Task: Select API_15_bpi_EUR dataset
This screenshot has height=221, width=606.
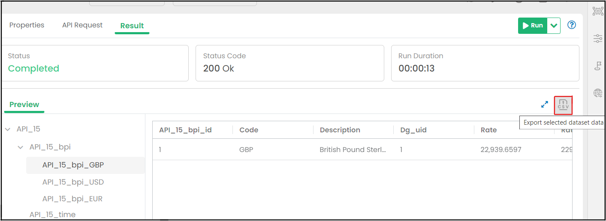Action: (x=72, y=199)
